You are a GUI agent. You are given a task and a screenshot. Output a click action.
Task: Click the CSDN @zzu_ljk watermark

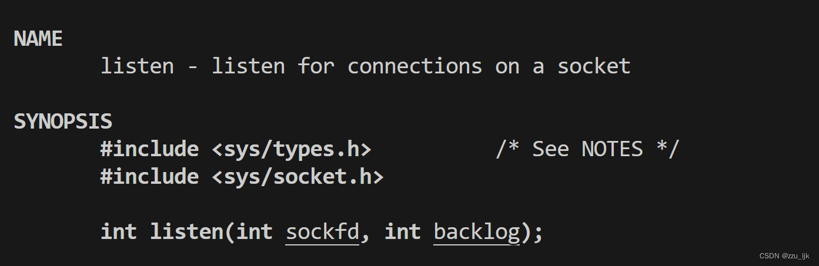784,256
